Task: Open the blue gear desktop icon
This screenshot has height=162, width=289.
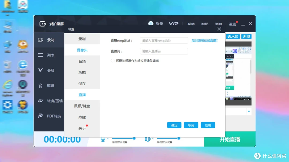Action: coord(7,105)
